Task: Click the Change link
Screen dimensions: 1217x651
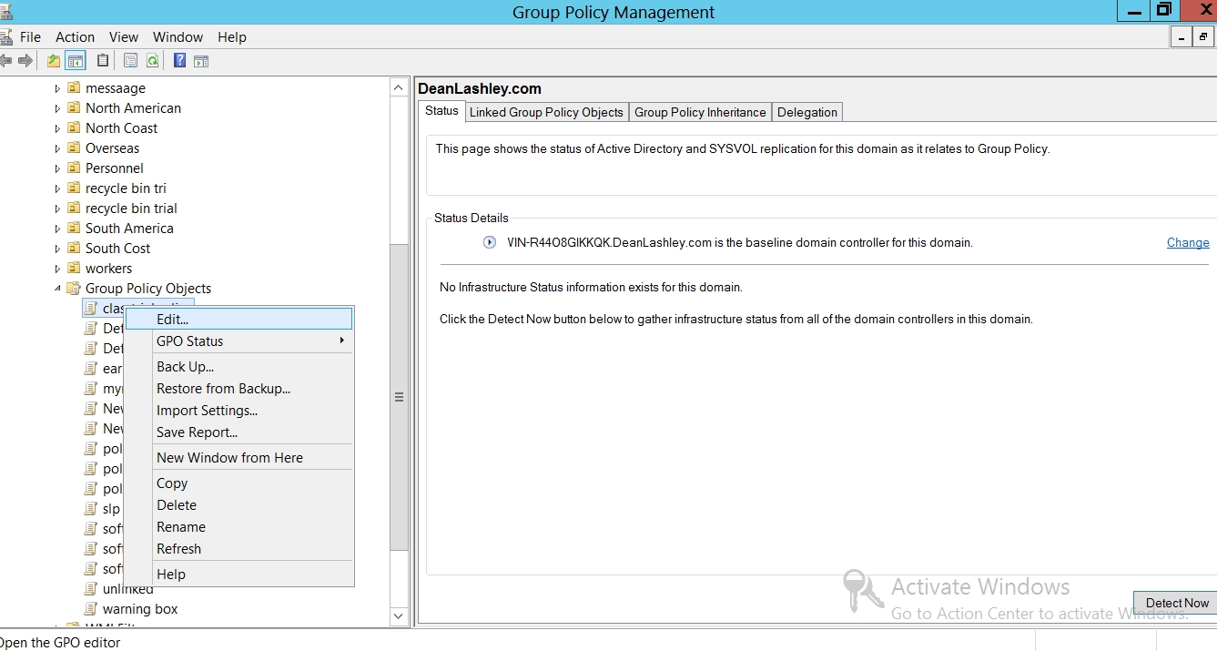Action: tap(1188, 242)
